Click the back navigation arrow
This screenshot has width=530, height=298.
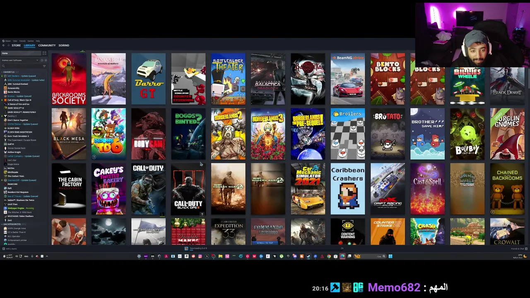click(x=3, y=45)
